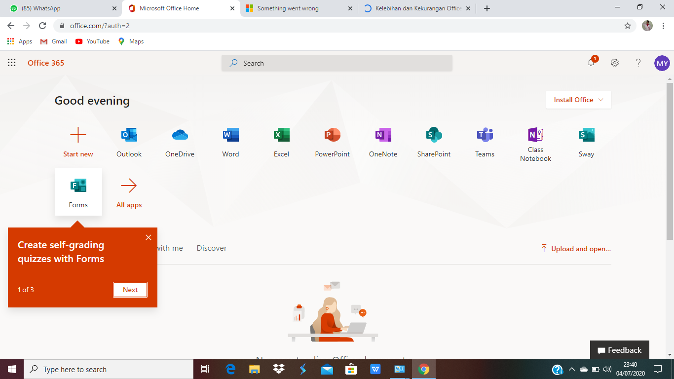Click the Office 365 search box
The height and width of the screenshot is (379, 674).
(337, 63)
